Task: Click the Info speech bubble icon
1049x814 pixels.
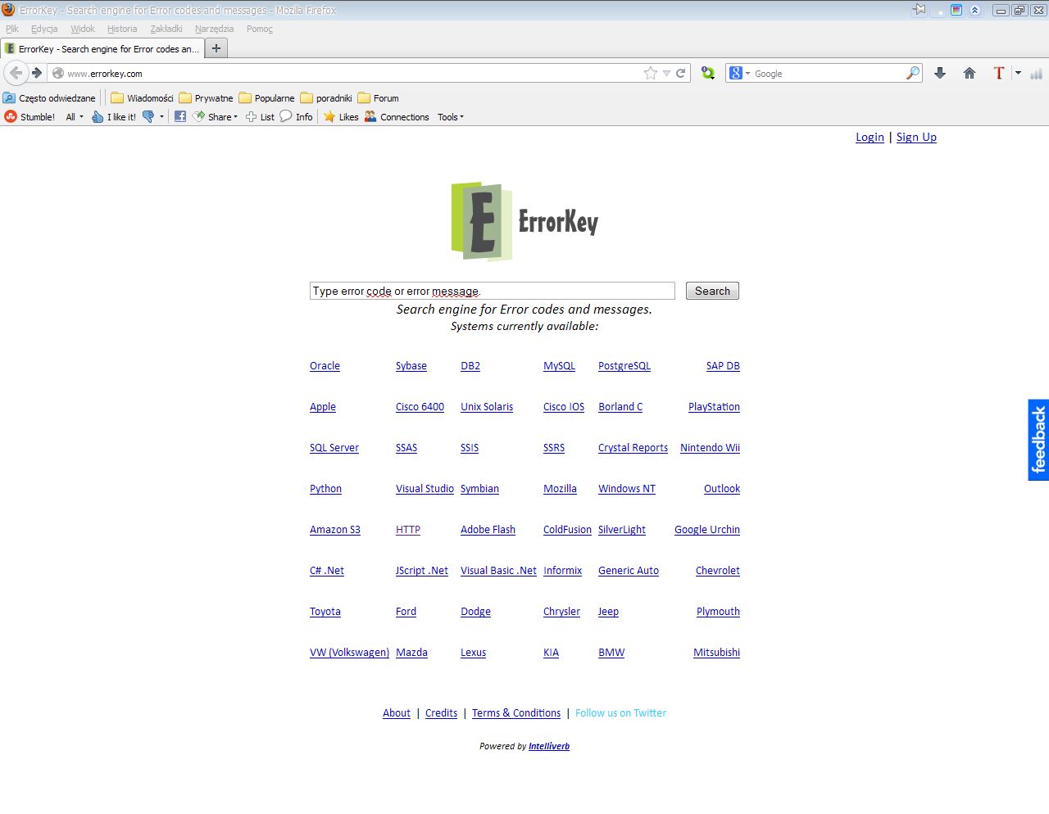Action: [286, 116]
